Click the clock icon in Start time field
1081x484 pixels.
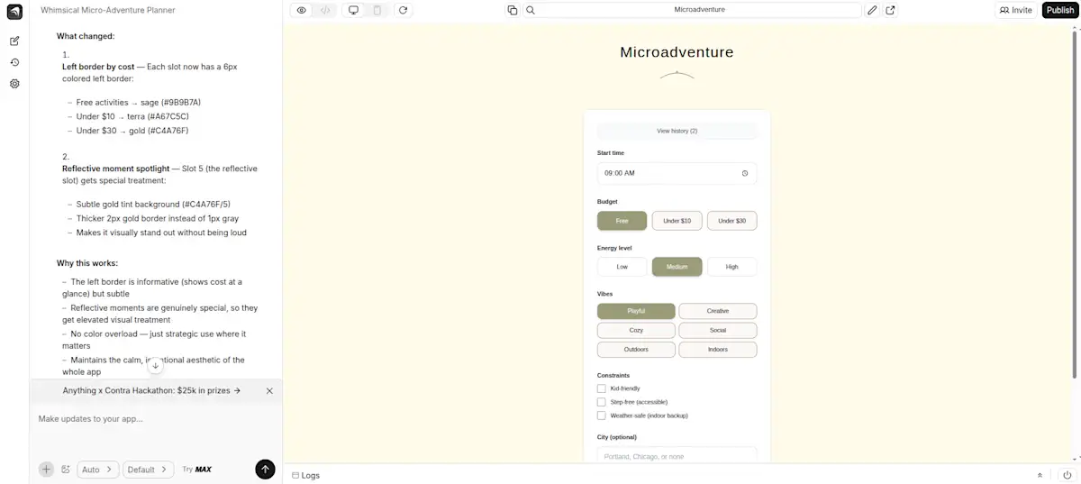click(x=745, y=173)
